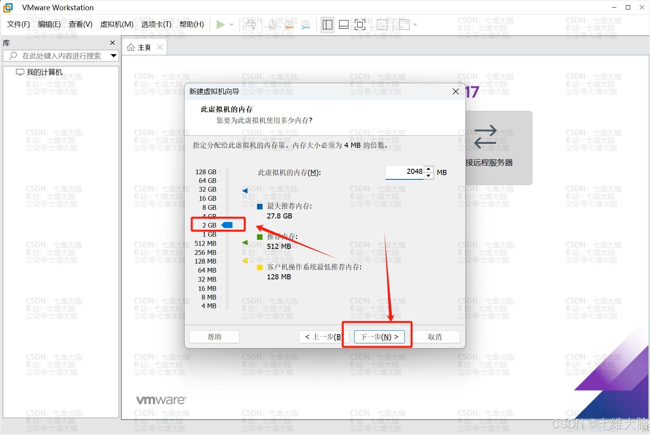Click the 512 MB recommended value text
The width and height of the screenshot is (650, 435).
[279, 246]
